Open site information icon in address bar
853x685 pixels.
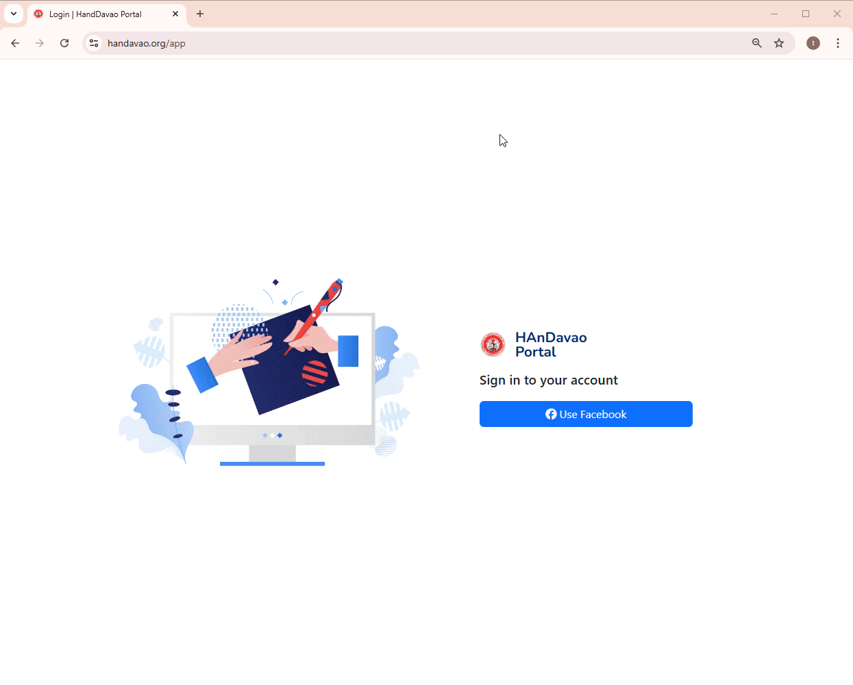pyautogui.click(x=94, y=43)
